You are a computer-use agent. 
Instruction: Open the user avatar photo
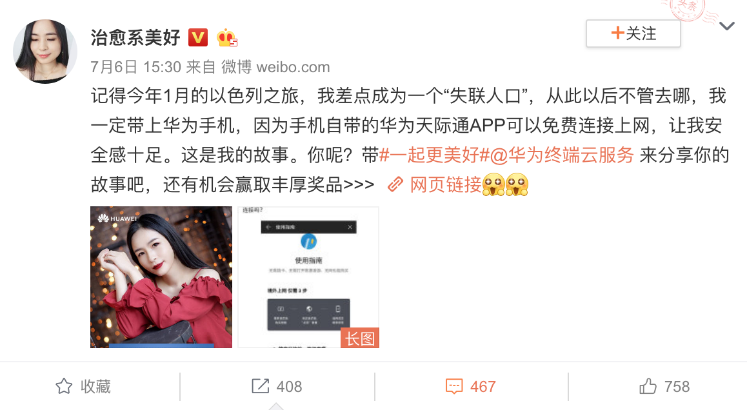point(45,52)
